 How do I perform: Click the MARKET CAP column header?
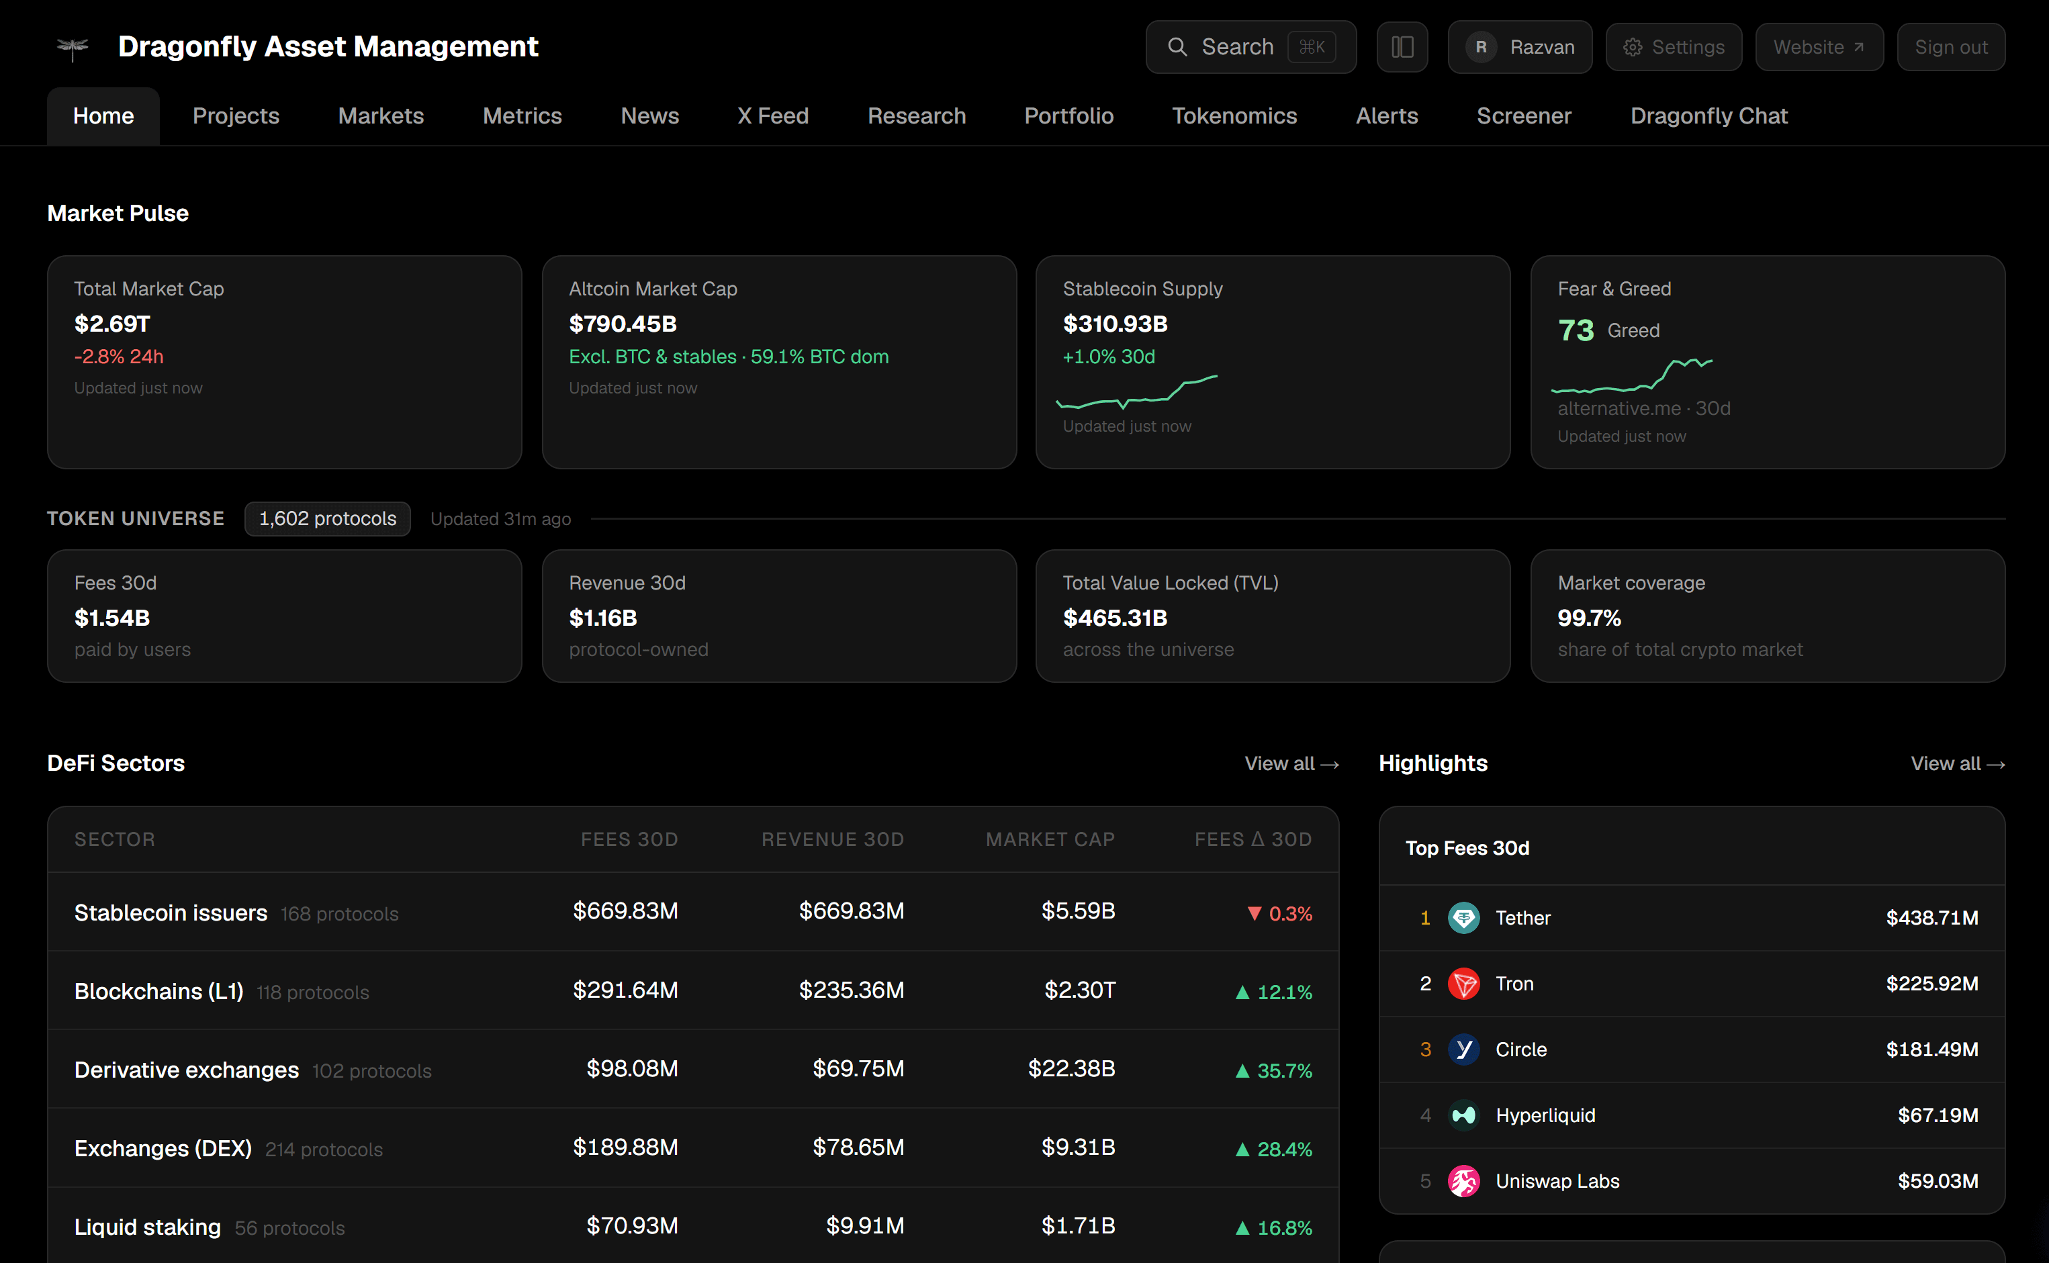[x=1050, y=839]
